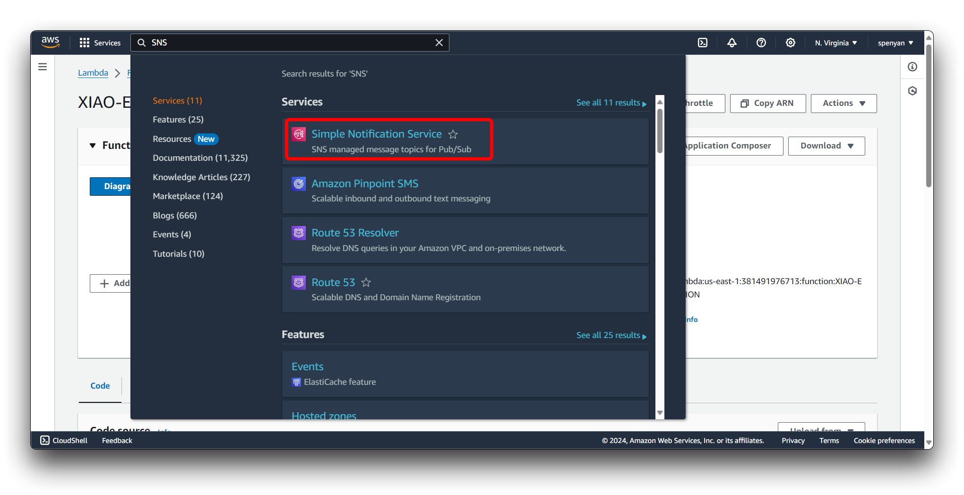The image size is (964, 495).
Task: Click search results scroll-up arrow
Action: coord(660,102)
